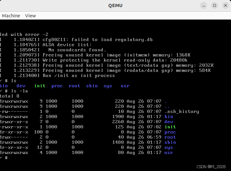Maximize the QEMU window
Image resolution: width=231 pixels, height=171 pixels.
tap(215, 5)
